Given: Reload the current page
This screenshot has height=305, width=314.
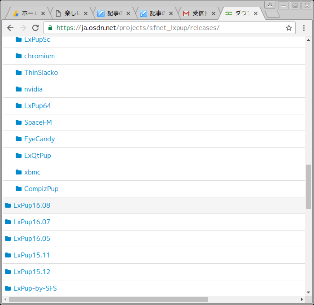Looking at the screenshot, I should [x=35, y=28].
